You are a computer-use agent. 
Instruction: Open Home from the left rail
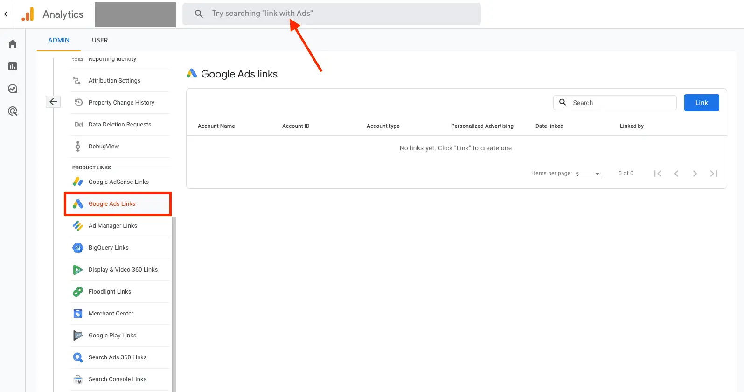[x=13, y=44]
